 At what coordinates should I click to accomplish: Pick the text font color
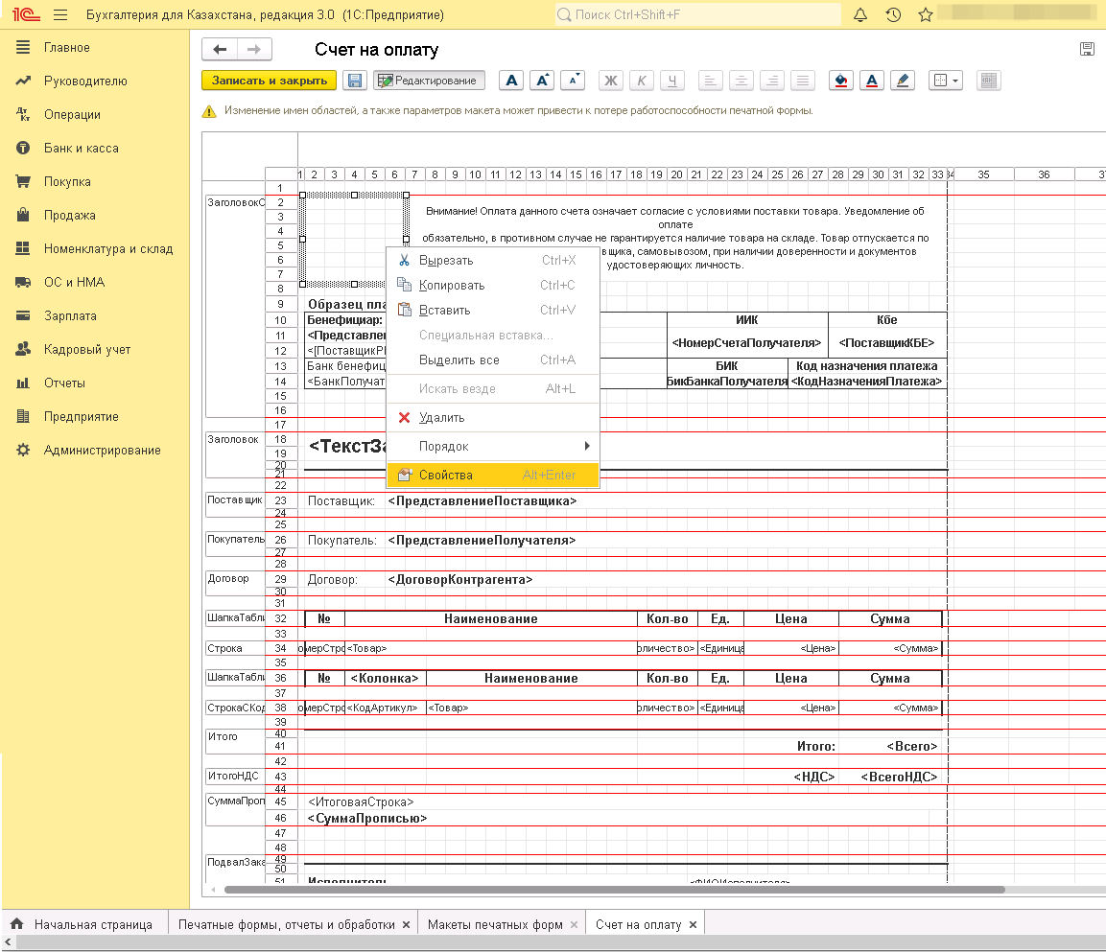point(872,81)
